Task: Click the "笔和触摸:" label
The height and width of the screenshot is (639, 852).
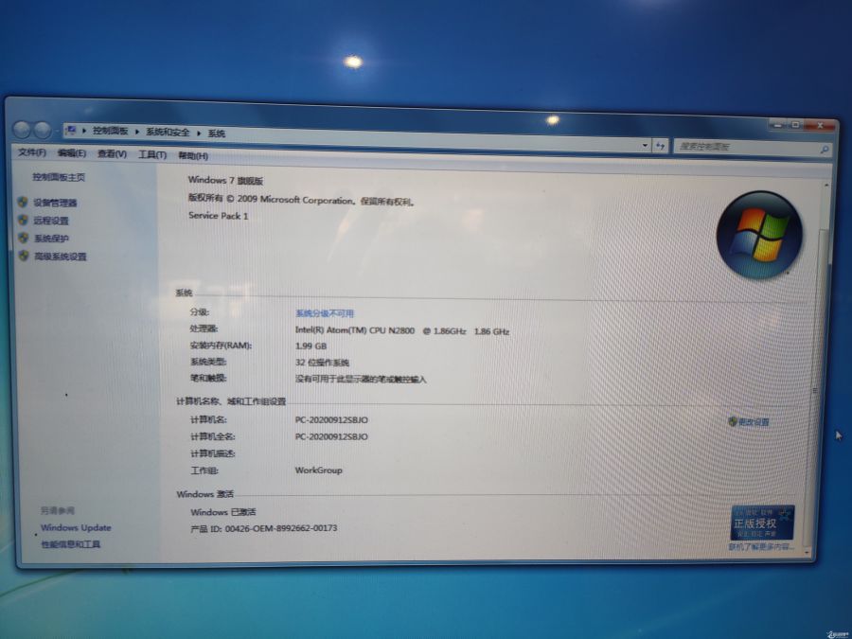Action: tap(208, 378)
